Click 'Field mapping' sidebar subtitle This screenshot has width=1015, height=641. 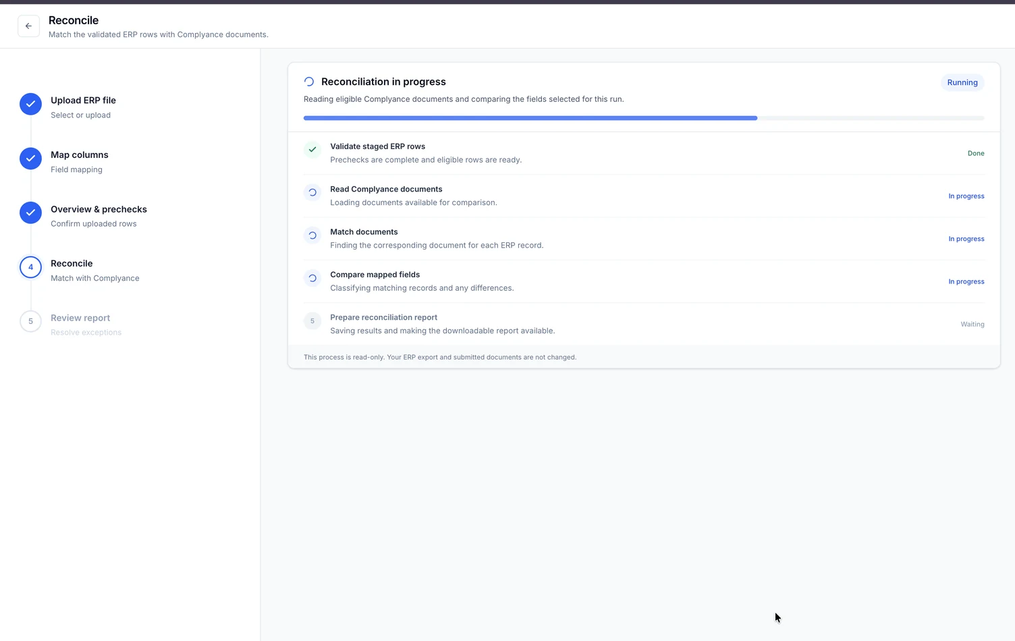76,169
